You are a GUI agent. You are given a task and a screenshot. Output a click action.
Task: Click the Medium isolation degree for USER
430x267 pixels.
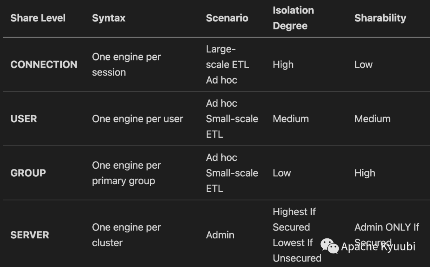[x=291, y=119]
